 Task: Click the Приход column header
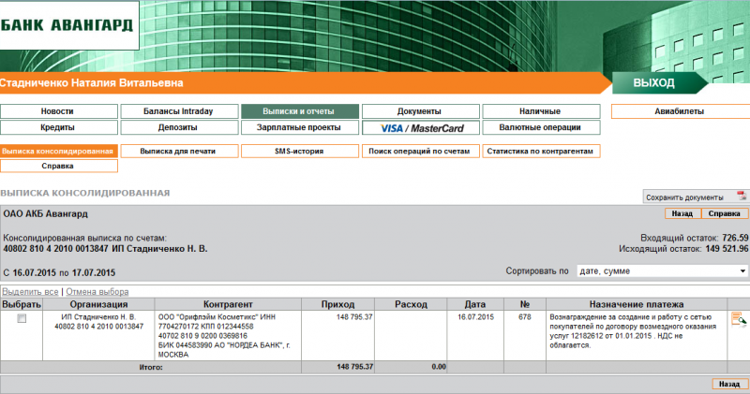(x=337, y=304)
